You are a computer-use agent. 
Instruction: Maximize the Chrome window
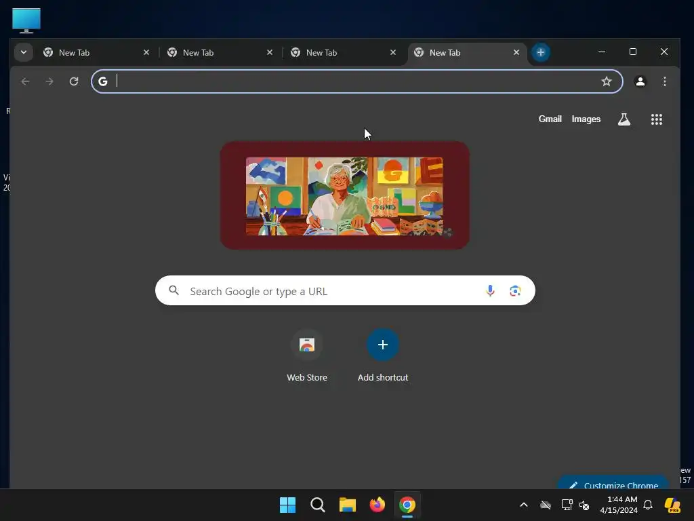(633, 52)
